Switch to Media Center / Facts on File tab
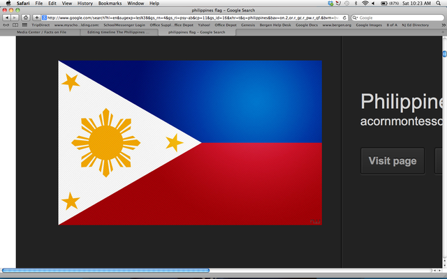This screenshot has width=447, height=279. point(41,32)
